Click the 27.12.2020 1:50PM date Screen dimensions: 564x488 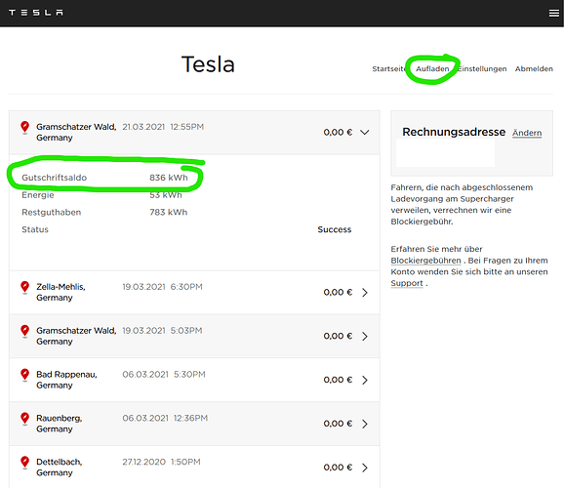161,462
